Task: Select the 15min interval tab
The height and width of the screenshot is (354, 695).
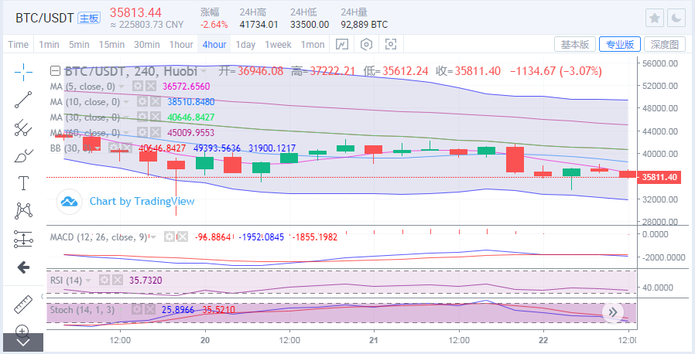Action: pyautogui.click(x=111, y=44)
